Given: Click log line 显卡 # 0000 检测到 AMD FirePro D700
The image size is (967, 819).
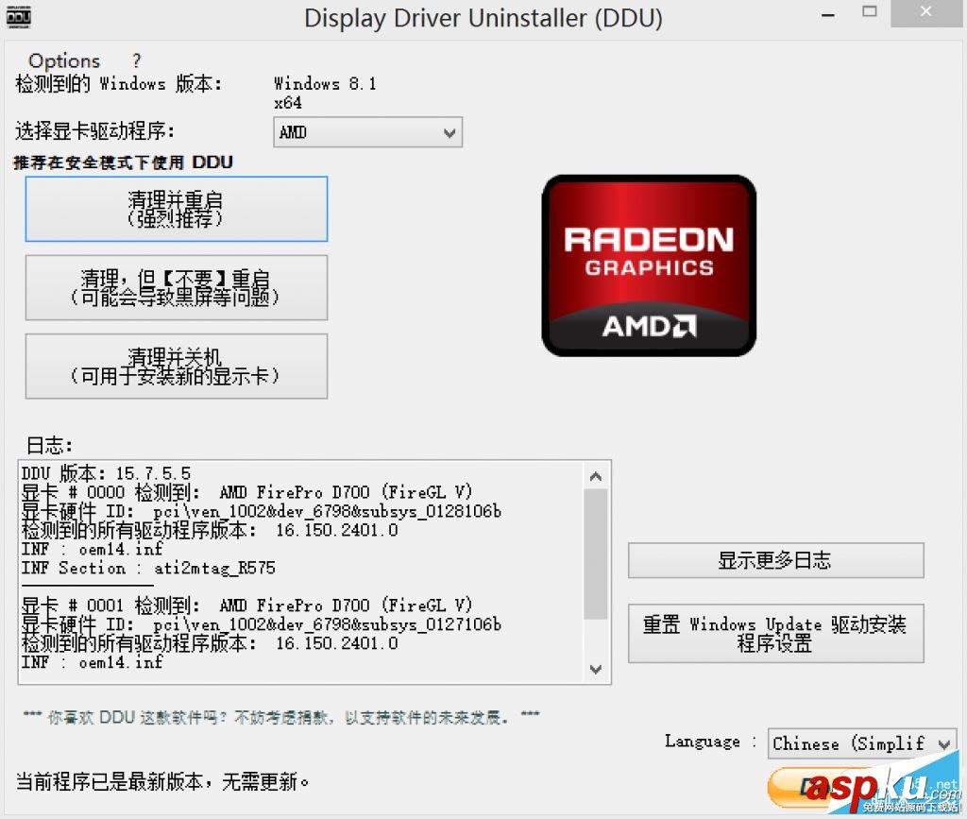Looking at the screenshot, I should pos(246,492).
